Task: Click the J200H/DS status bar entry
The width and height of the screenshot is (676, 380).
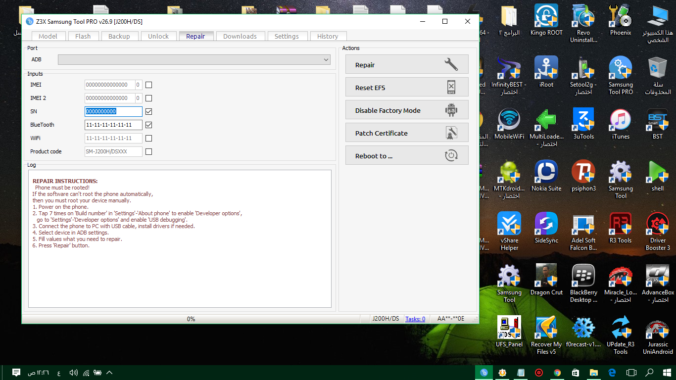Action: coord(386,319)
